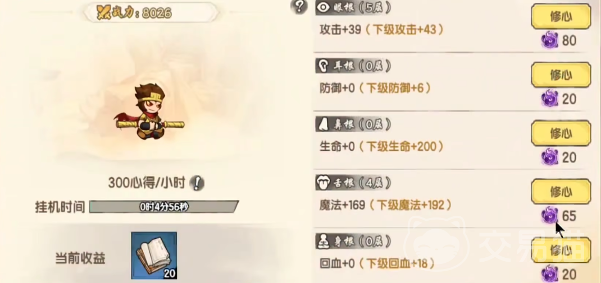Click the nose icon for 鼻根

[x=322, y=124]
